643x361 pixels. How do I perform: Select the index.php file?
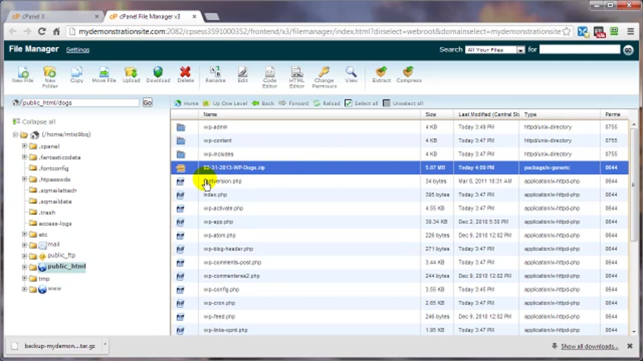(399, 195)
